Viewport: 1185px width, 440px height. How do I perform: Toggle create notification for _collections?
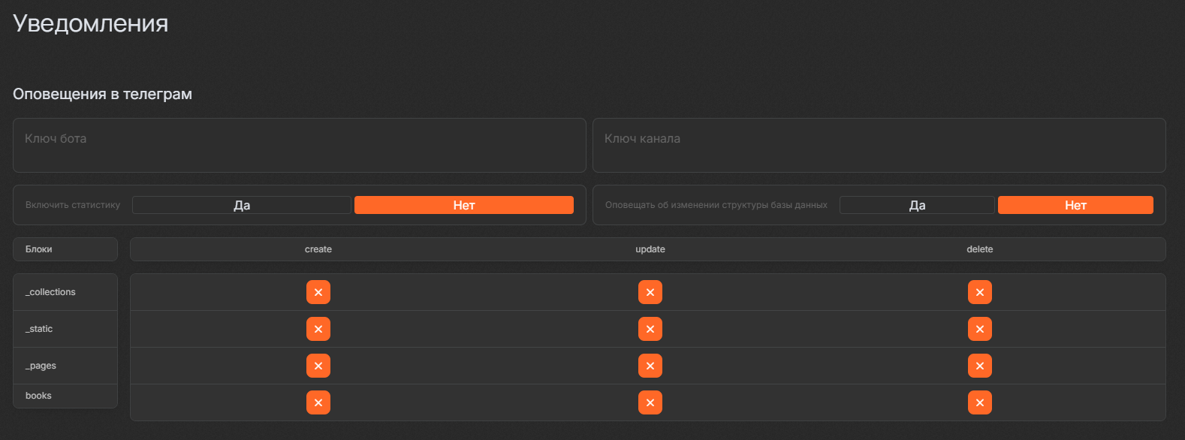tap(318, 292)
